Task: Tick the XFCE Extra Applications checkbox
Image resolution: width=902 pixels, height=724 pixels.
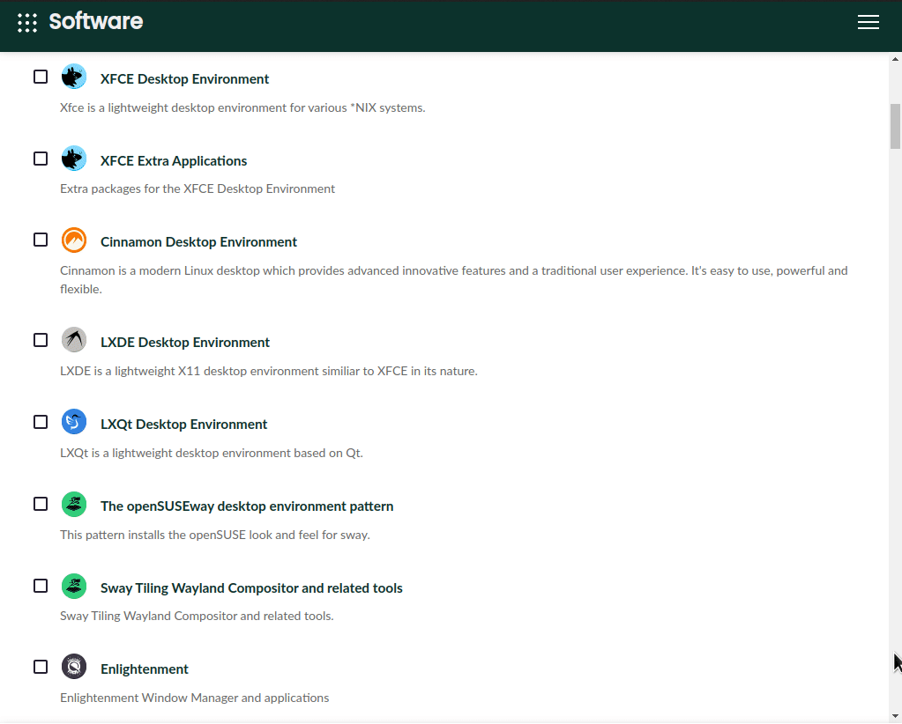Action: 41,159
